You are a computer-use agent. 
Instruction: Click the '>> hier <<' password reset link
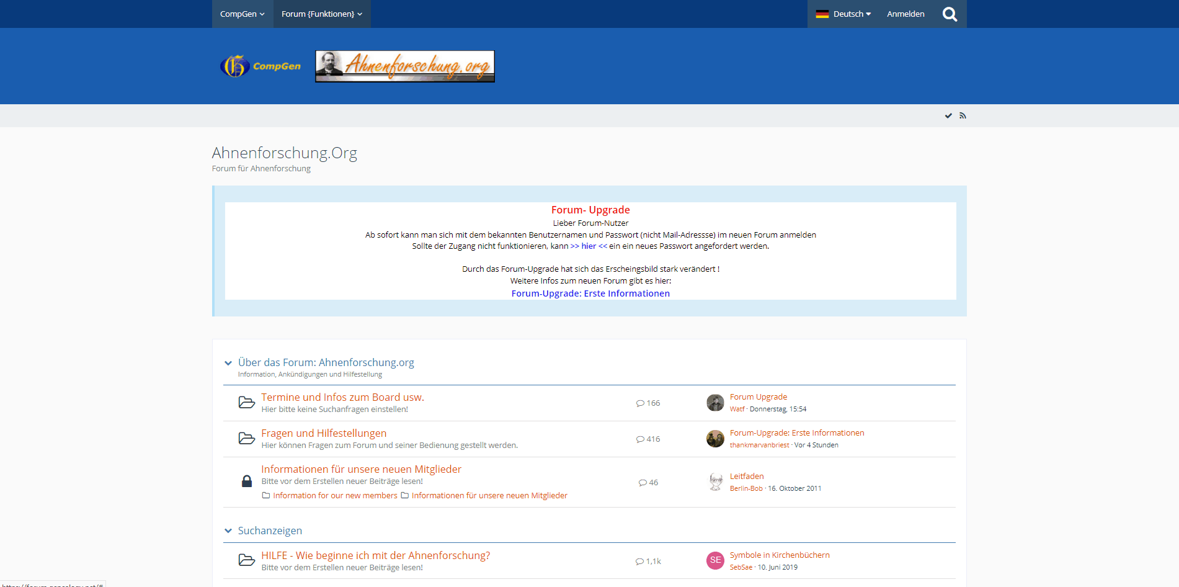tap(589, 246)
